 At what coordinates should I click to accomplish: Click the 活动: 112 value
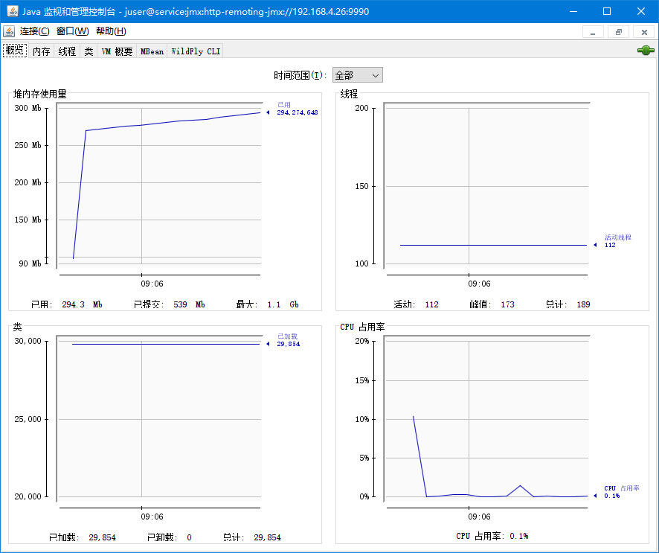coord(416,304)
